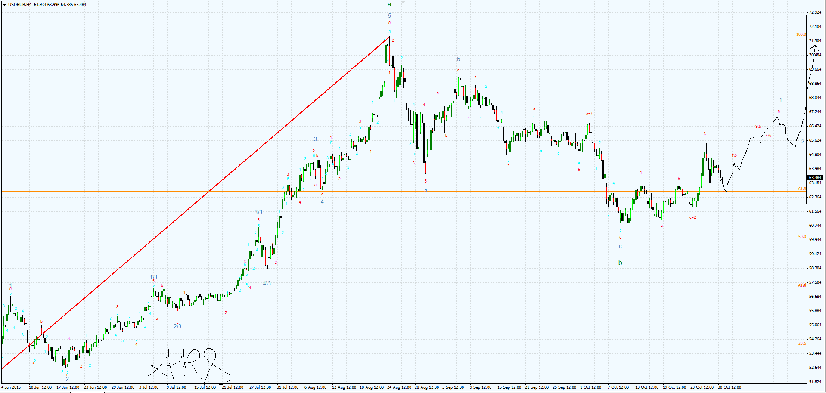Click the 66.424 price scale value
The image size is (826, 393).
click(815, 126)
